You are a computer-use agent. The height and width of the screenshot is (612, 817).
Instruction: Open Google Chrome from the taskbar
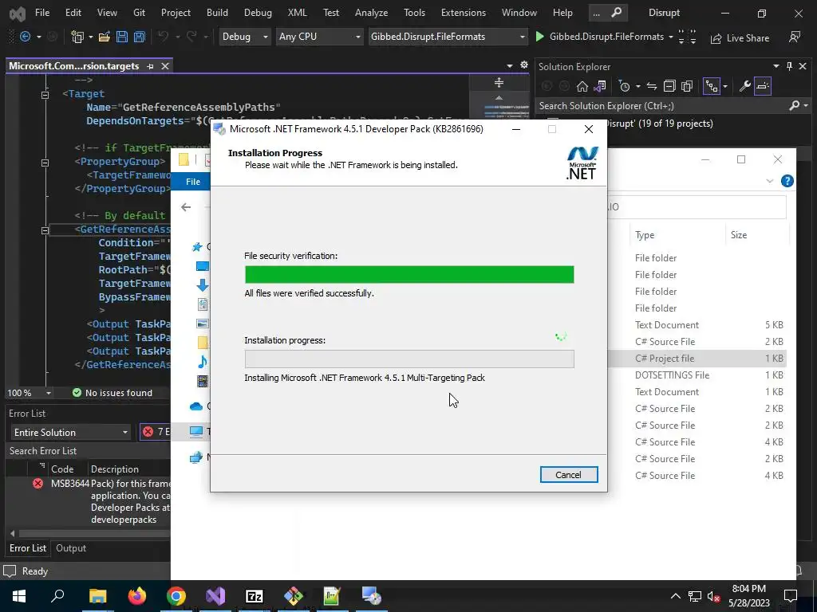pyautogui.click(x=176, y=596)
